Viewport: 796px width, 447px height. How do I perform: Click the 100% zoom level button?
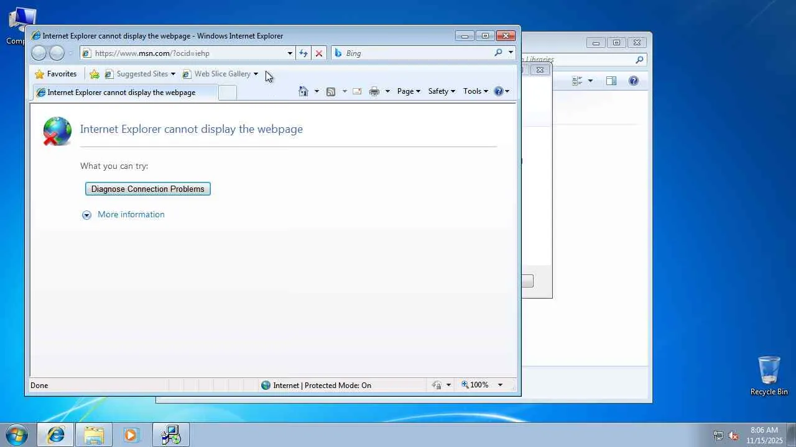tap(475, 386)
